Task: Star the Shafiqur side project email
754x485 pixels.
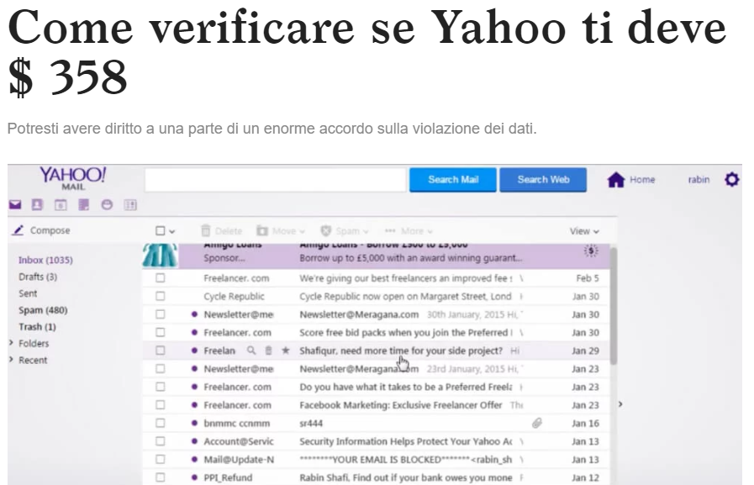Action: (x=286, y=351)
